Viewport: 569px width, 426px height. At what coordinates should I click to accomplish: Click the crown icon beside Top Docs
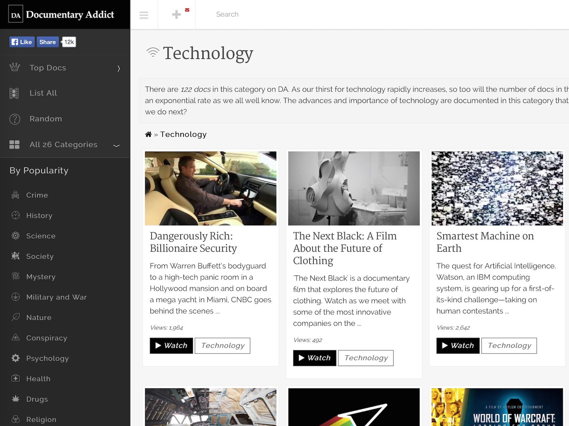pyautogui.click(x=15, y=67)
